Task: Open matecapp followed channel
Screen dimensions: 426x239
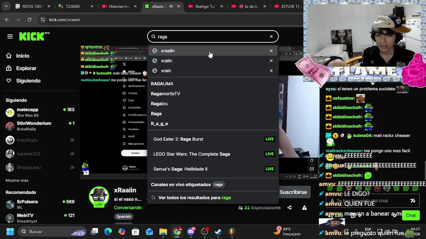Action: pos(40,112)
